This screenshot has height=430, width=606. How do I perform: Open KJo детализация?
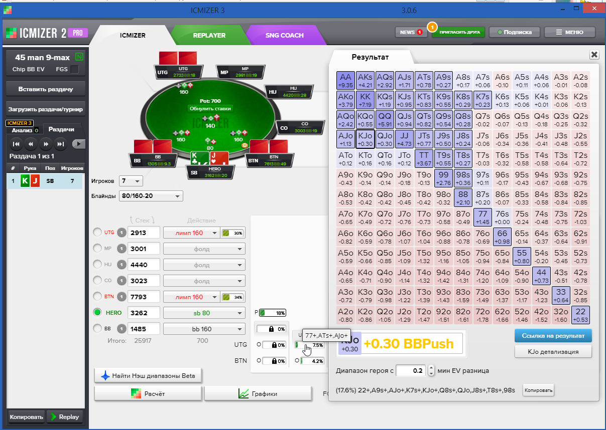click(553, 352)
